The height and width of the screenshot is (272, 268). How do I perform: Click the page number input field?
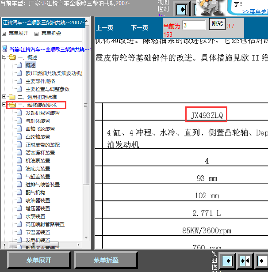coord(194,25)
